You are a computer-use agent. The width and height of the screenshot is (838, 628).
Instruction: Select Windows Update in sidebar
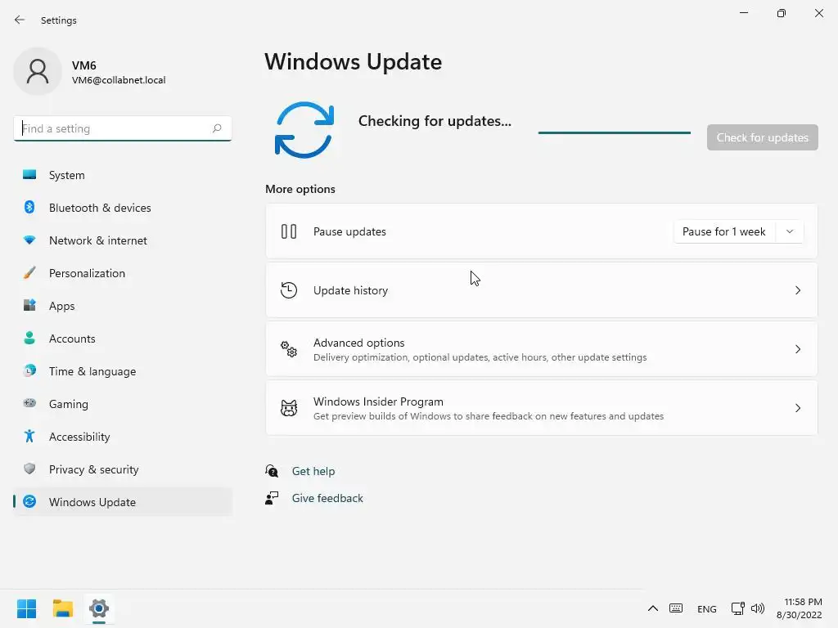coord(123,501)
